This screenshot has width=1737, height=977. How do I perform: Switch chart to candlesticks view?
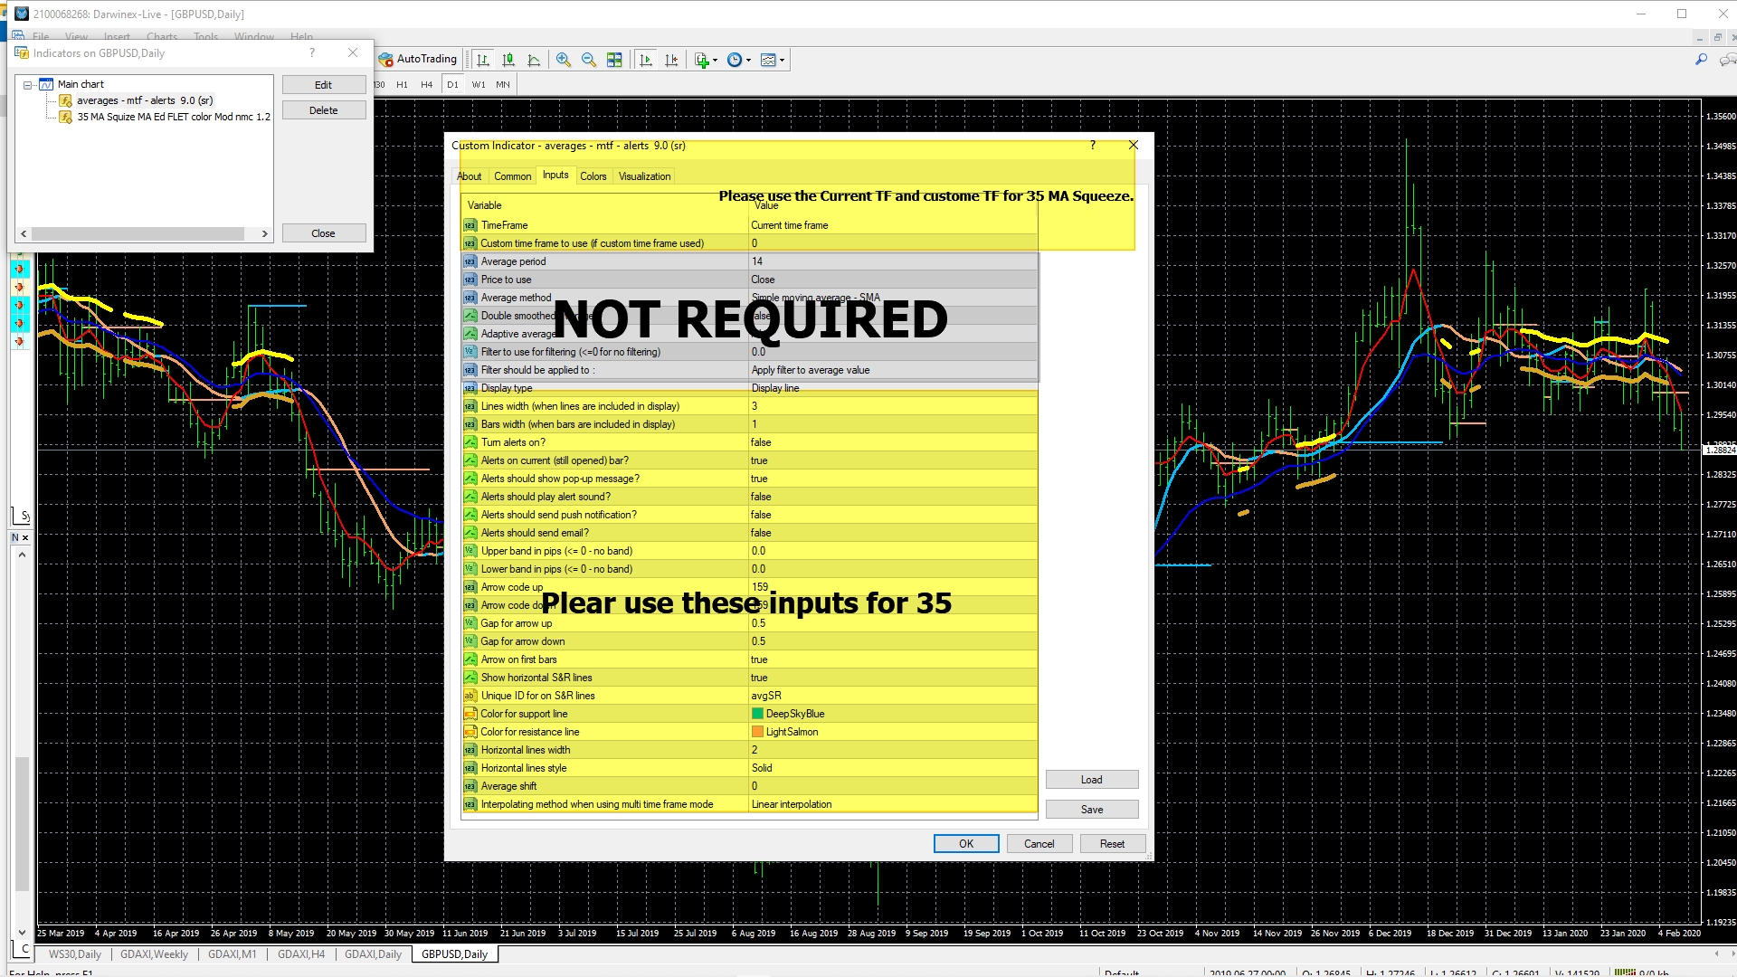[x=508, y=60]
